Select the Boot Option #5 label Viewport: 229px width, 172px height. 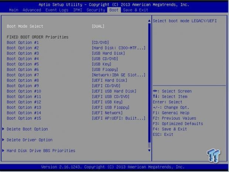[x=23, y=64]
